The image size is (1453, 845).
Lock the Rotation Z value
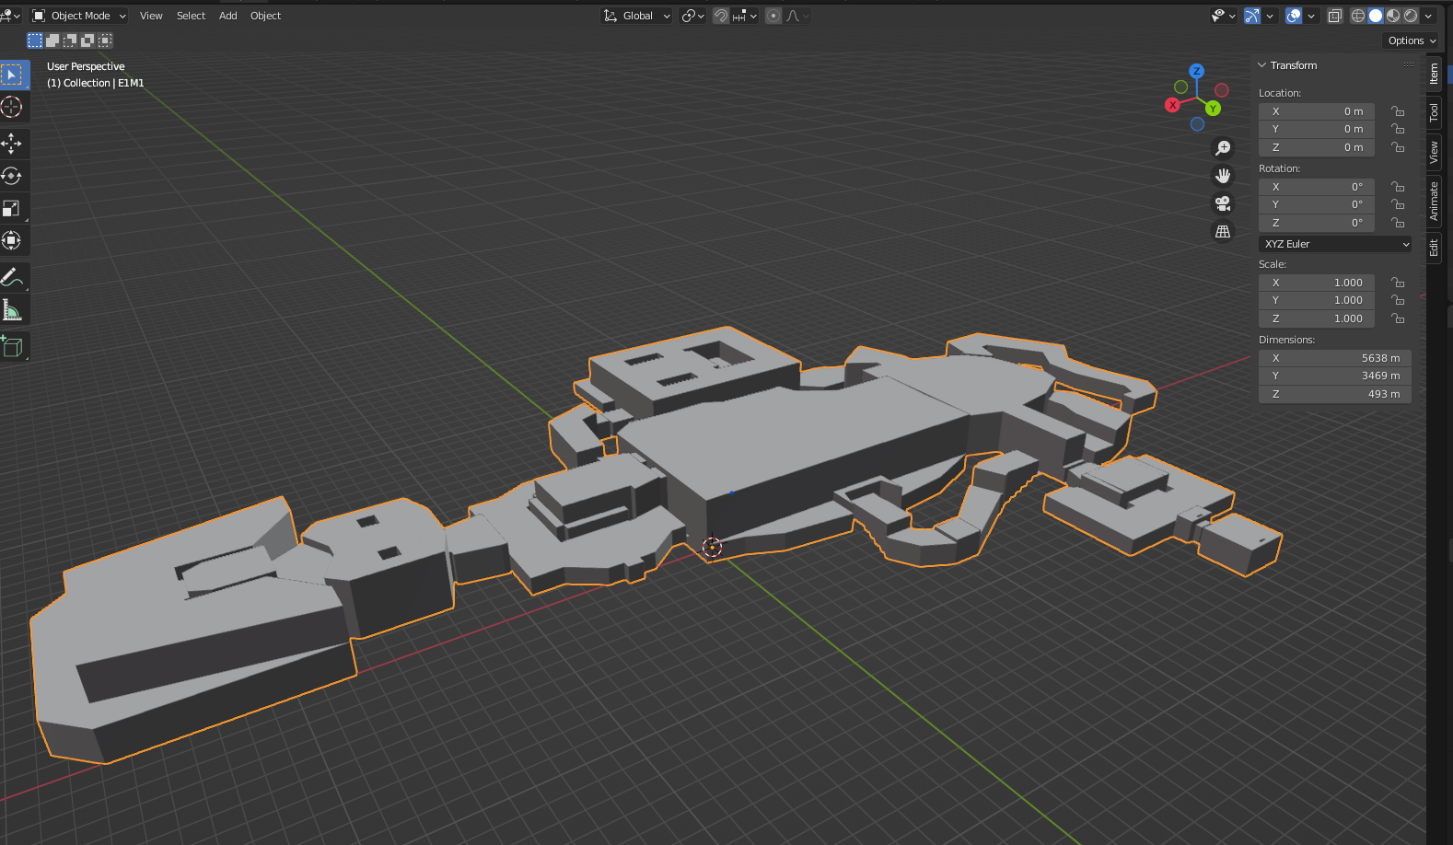point(1398,223)
